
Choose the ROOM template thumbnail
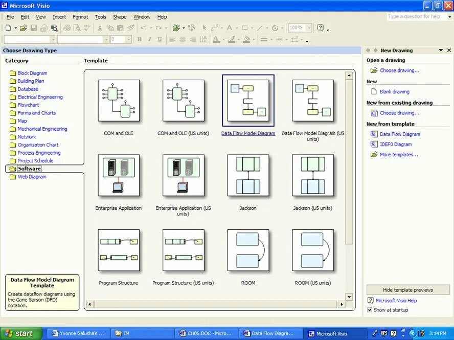(248, 250)
